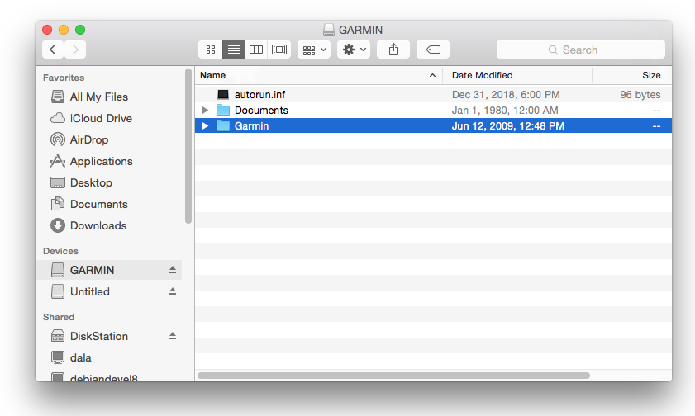This screenshot has width=695, height=416.
Task: Click the horizontal scrollbar at bottom
Action: point(393,376)
